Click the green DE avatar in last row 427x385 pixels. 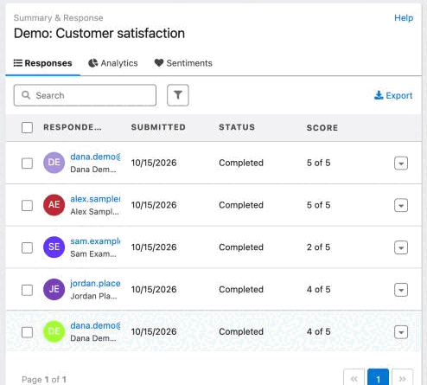(54, 331)
